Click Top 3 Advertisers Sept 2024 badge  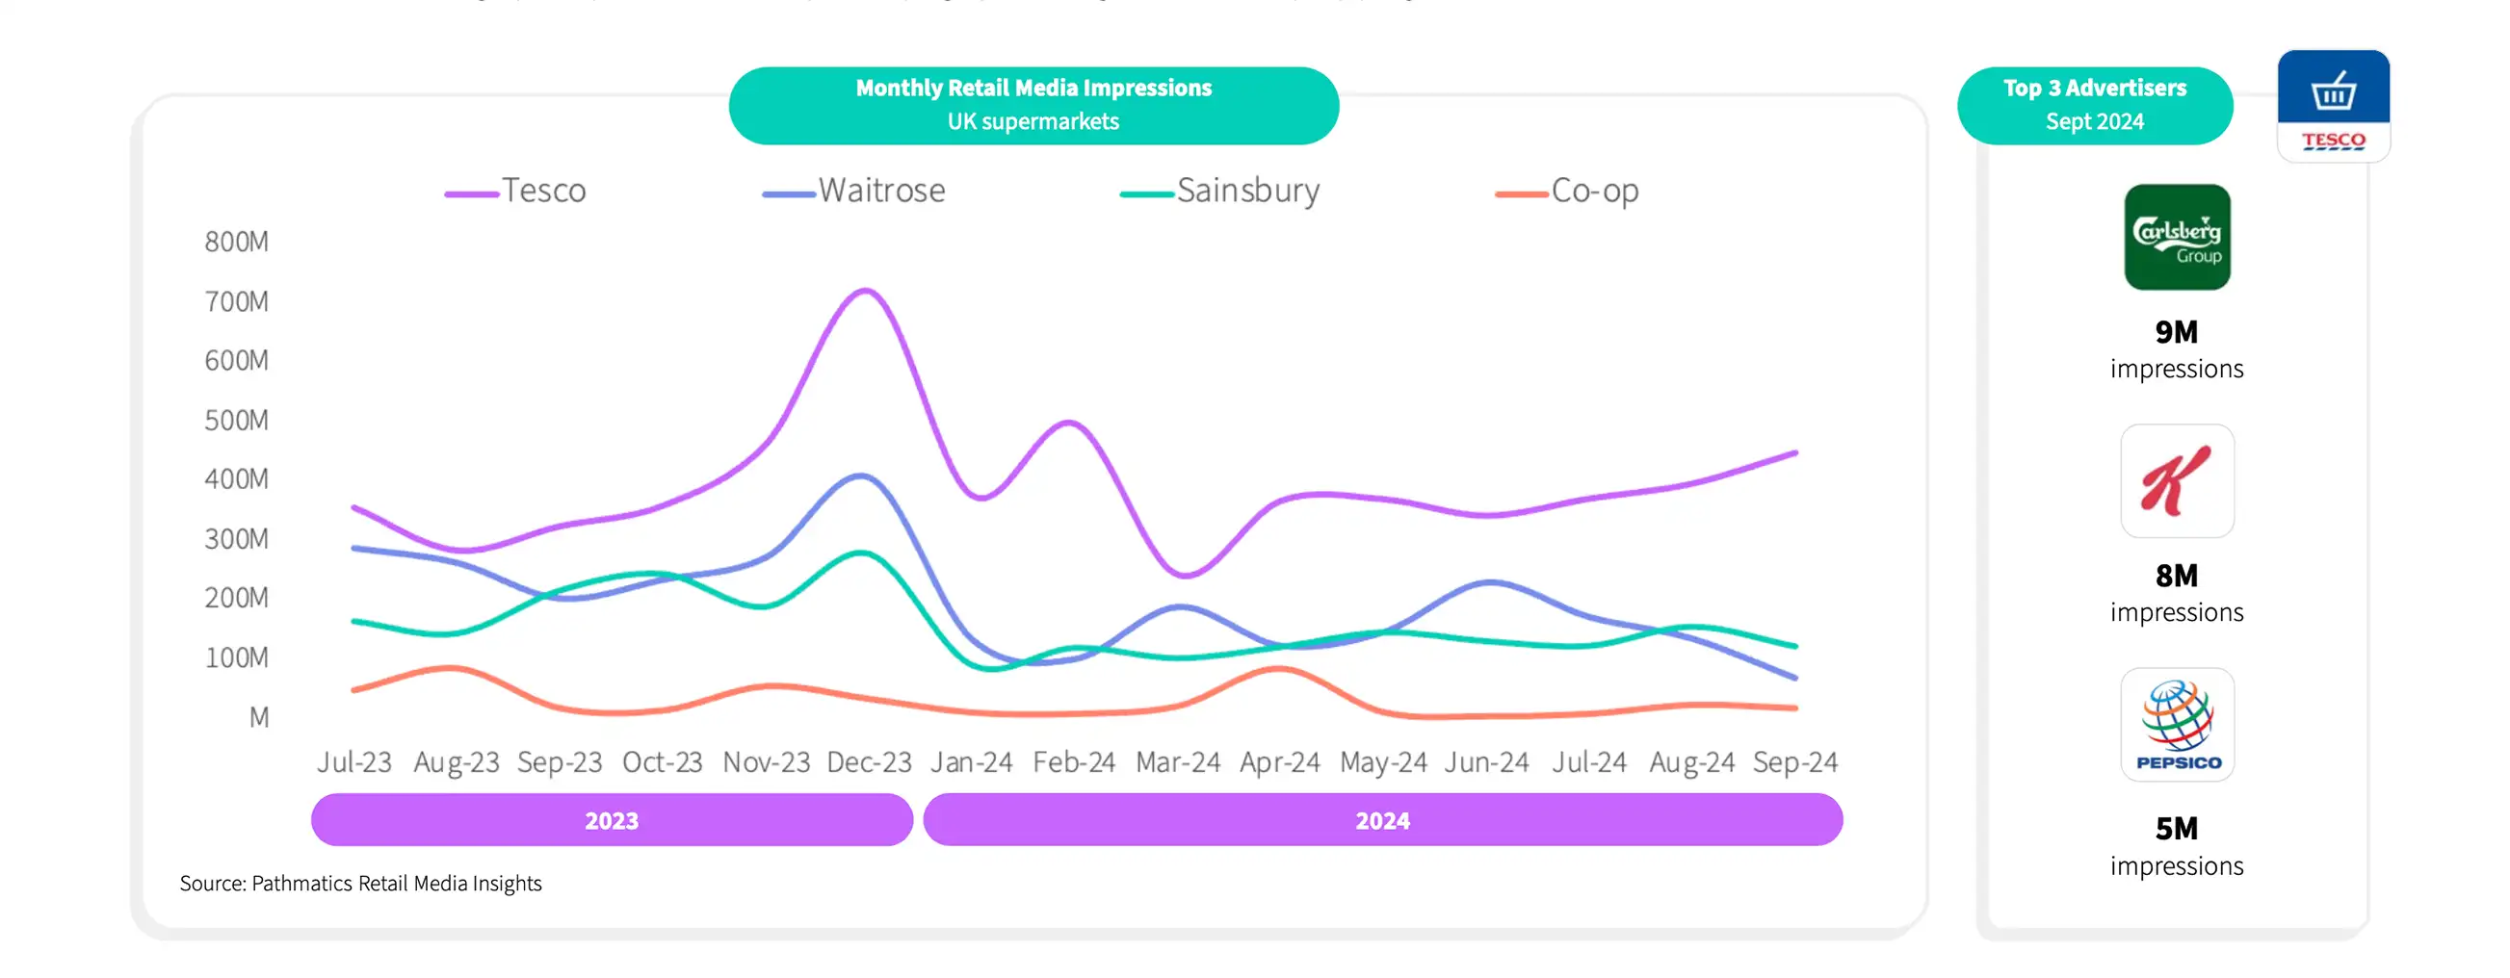pos(2095,105)
